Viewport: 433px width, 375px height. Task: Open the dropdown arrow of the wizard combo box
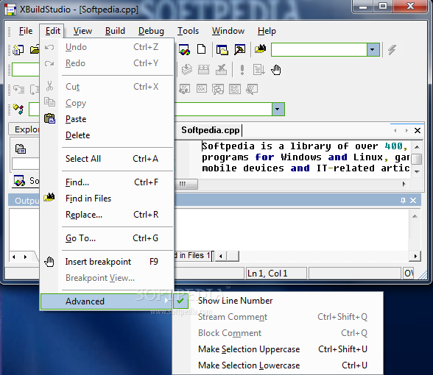tap(278, 109)
